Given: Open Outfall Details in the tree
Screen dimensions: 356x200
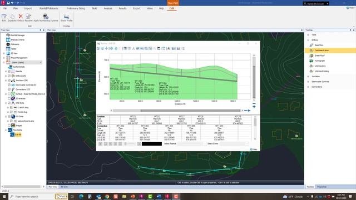Looking at the screenshot, I should tap(17, 67).
